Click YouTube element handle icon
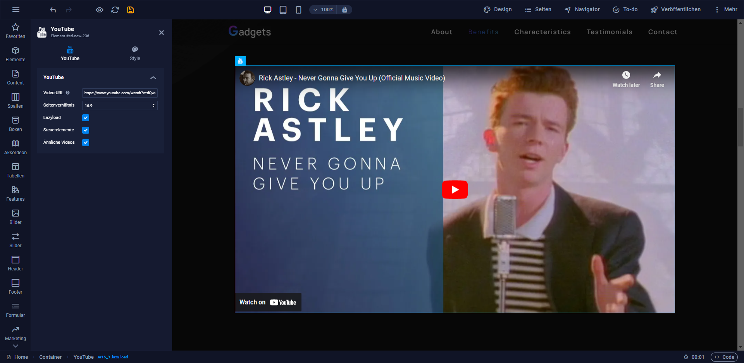The image size is (744, 363). [x=240, y=61]
